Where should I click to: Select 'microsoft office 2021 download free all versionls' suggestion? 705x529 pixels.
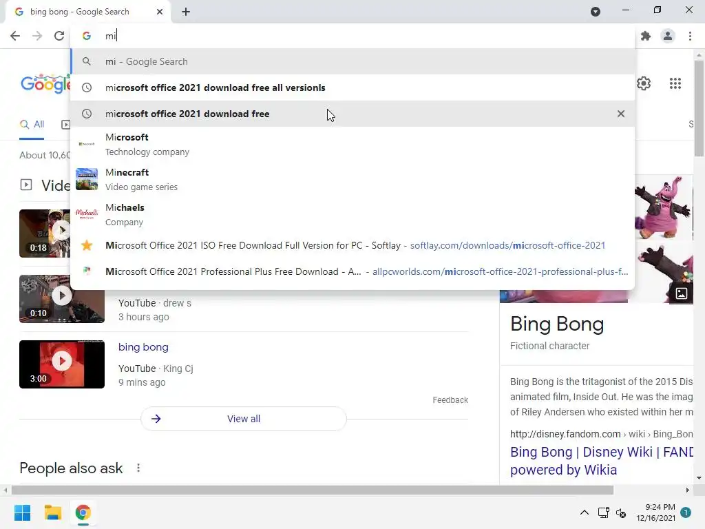click(352, 87)
